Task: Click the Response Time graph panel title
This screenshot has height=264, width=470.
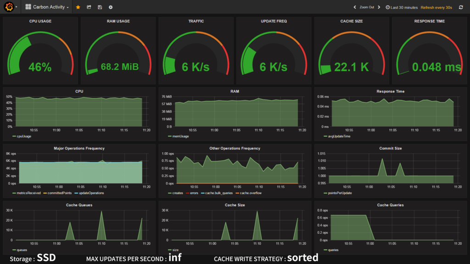Action: pos(390,91)
